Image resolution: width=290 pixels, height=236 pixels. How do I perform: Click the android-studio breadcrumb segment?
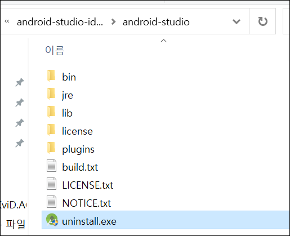click(156, 22)
